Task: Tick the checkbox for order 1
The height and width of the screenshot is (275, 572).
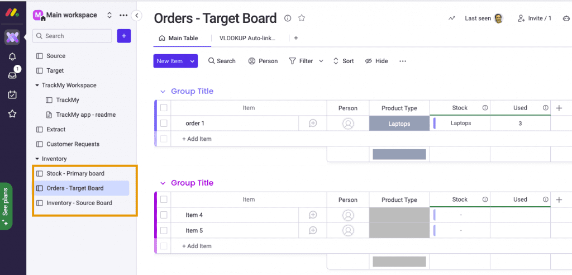Action: click(x=164, y=124)
